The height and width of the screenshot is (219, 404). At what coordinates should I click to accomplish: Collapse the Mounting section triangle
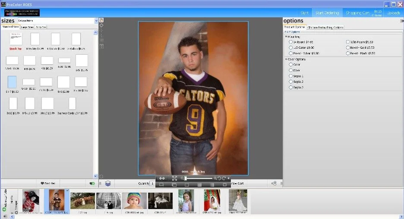286,37
